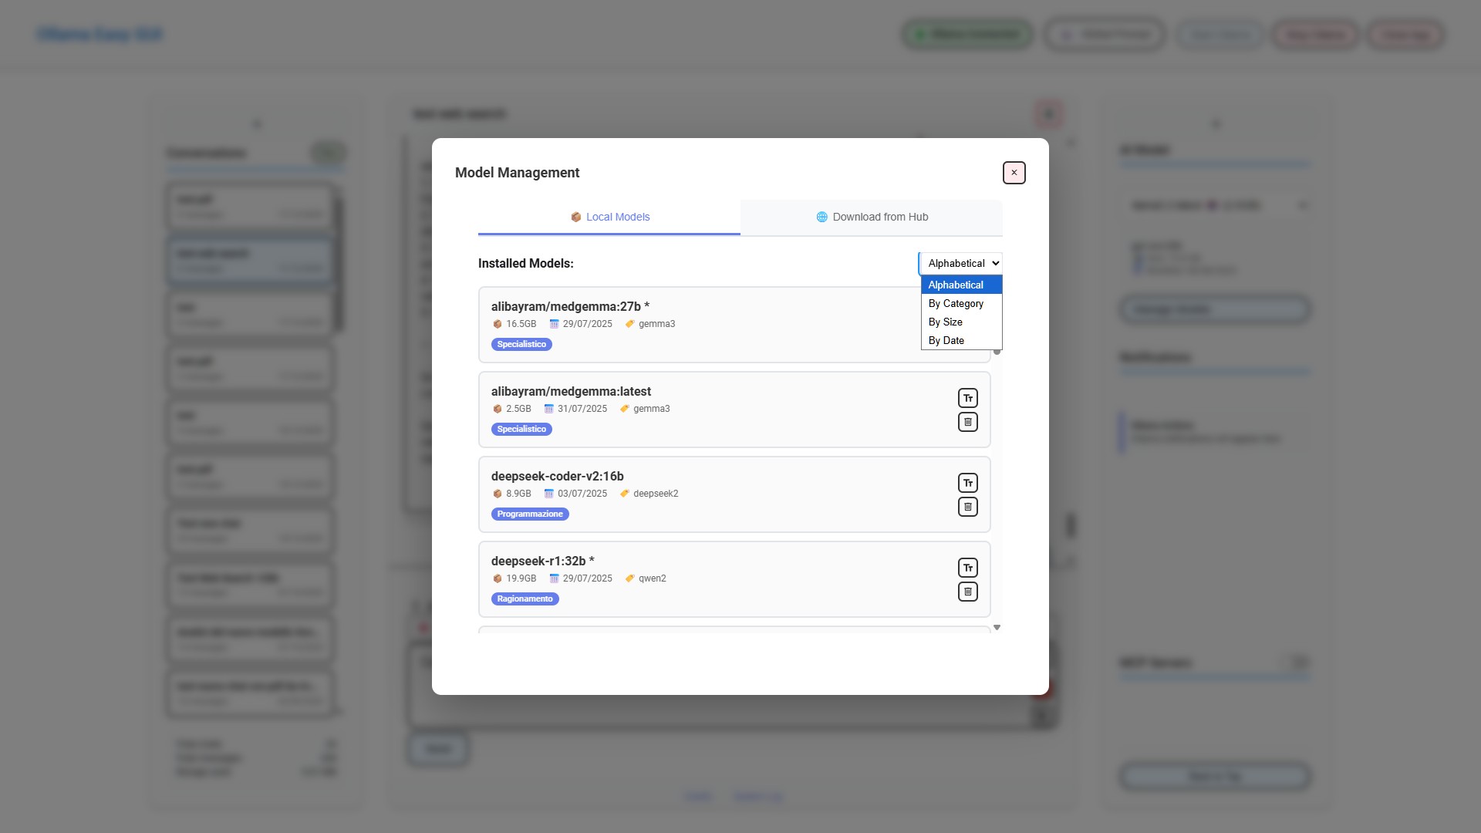Select By Size sort option
This screenshot has width=1481, height=833.
tap(946, 322)
